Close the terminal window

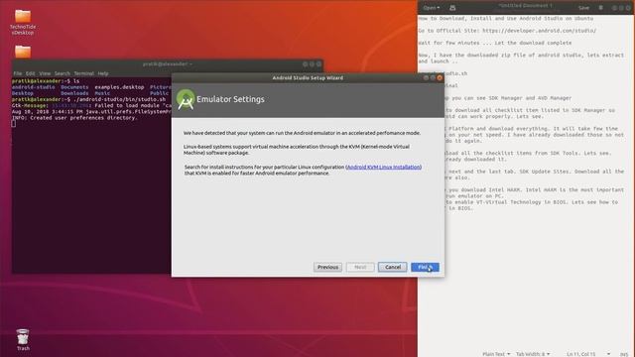click(318, 63)
